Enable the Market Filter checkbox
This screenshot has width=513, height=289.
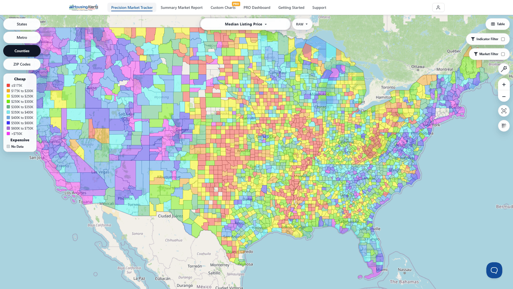(x=503, y=54)
